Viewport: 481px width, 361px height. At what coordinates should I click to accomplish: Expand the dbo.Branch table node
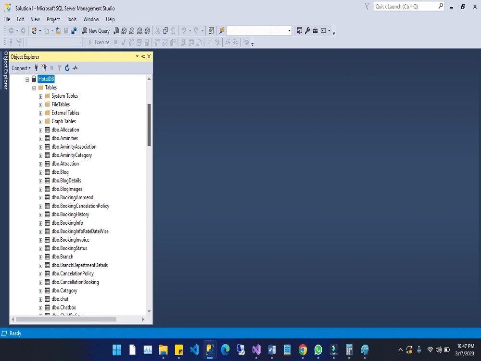click(x=40, y=257)
